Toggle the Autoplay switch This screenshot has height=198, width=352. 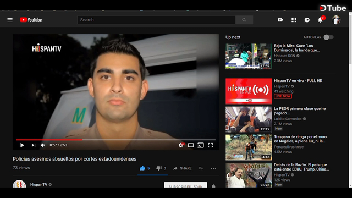click(x=329, y=37)
